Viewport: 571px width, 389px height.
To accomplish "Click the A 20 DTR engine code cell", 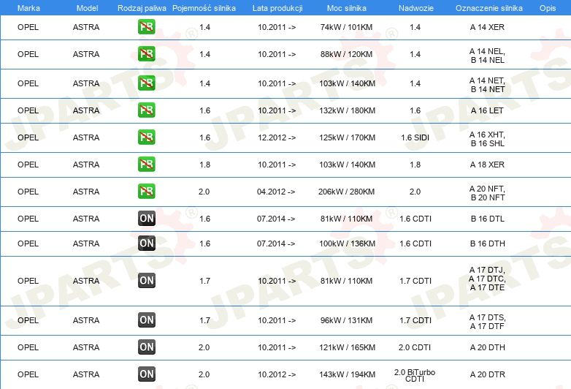I will (487, 374).
